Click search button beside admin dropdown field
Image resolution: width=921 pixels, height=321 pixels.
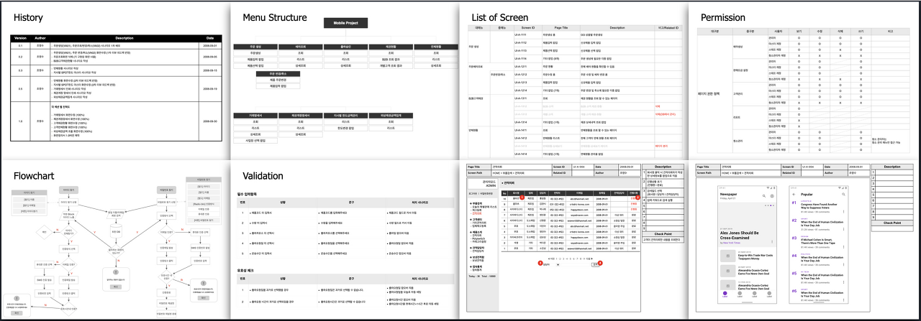click(595, 264)
